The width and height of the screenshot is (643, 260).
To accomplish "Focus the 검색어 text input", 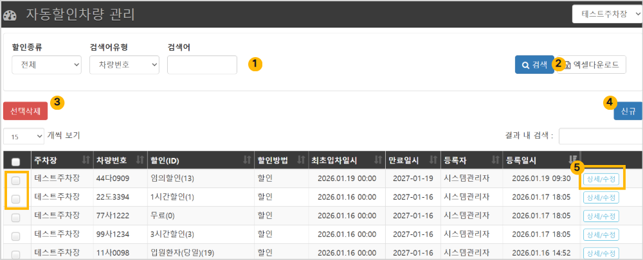I will coord(202,65).
